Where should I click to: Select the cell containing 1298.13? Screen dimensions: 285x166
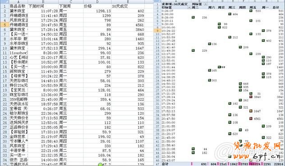pyautogui.click(x=97, y=11)
